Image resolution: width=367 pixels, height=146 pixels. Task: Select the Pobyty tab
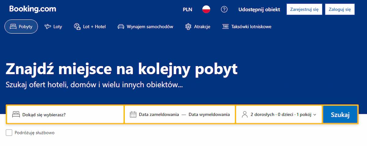[x=21, y=27]
